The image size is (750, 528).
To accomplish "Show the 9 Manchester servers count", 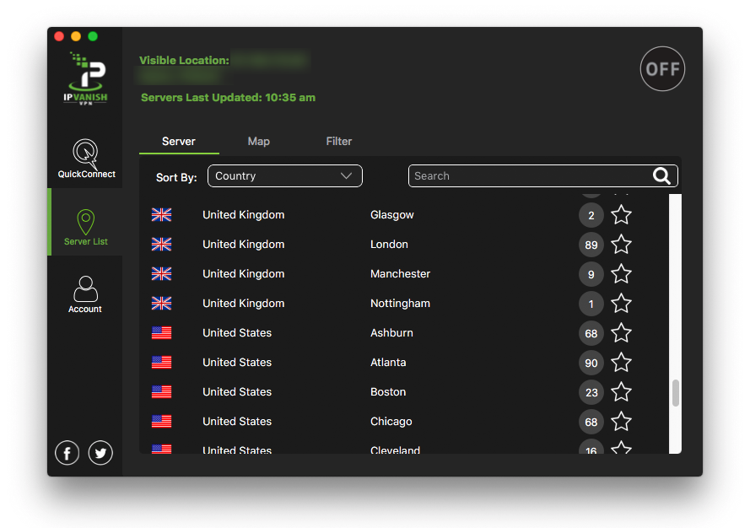I will (x=591, y=274).
